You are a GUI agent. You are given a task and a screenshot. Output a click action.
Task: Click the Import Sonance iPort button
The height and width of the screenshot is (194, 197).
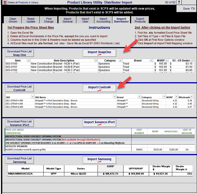pyautogui.click(x=99, y=123)
